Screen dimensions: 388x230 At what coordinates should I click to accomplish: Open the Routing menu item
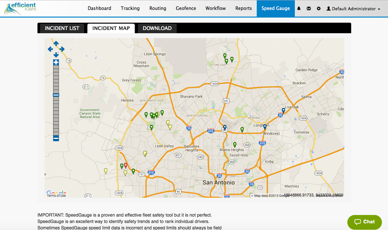pos(158,8)
